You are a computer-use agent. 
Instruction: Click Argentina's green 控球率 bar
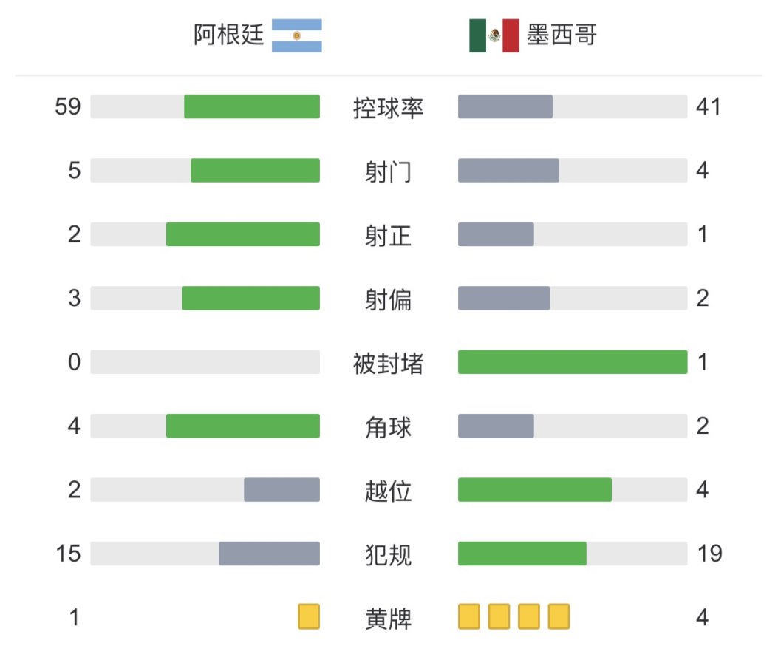(x=252, y=106)
